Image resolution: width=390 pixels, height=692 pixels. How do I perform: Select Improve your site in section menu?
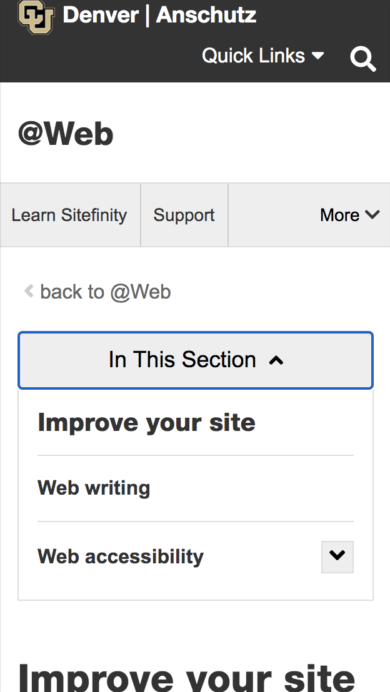(146, 423)
